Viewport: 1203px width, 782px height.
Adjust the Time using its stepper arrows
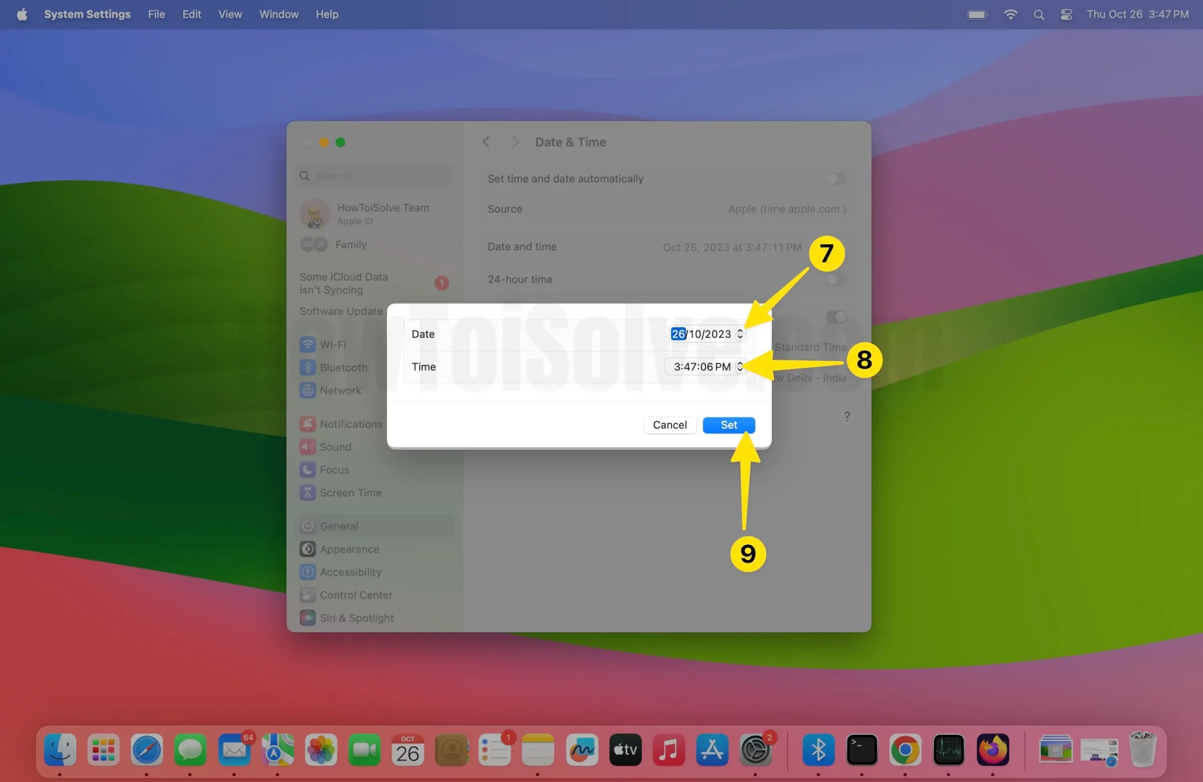pyautogui.click(x=740, y=367)
